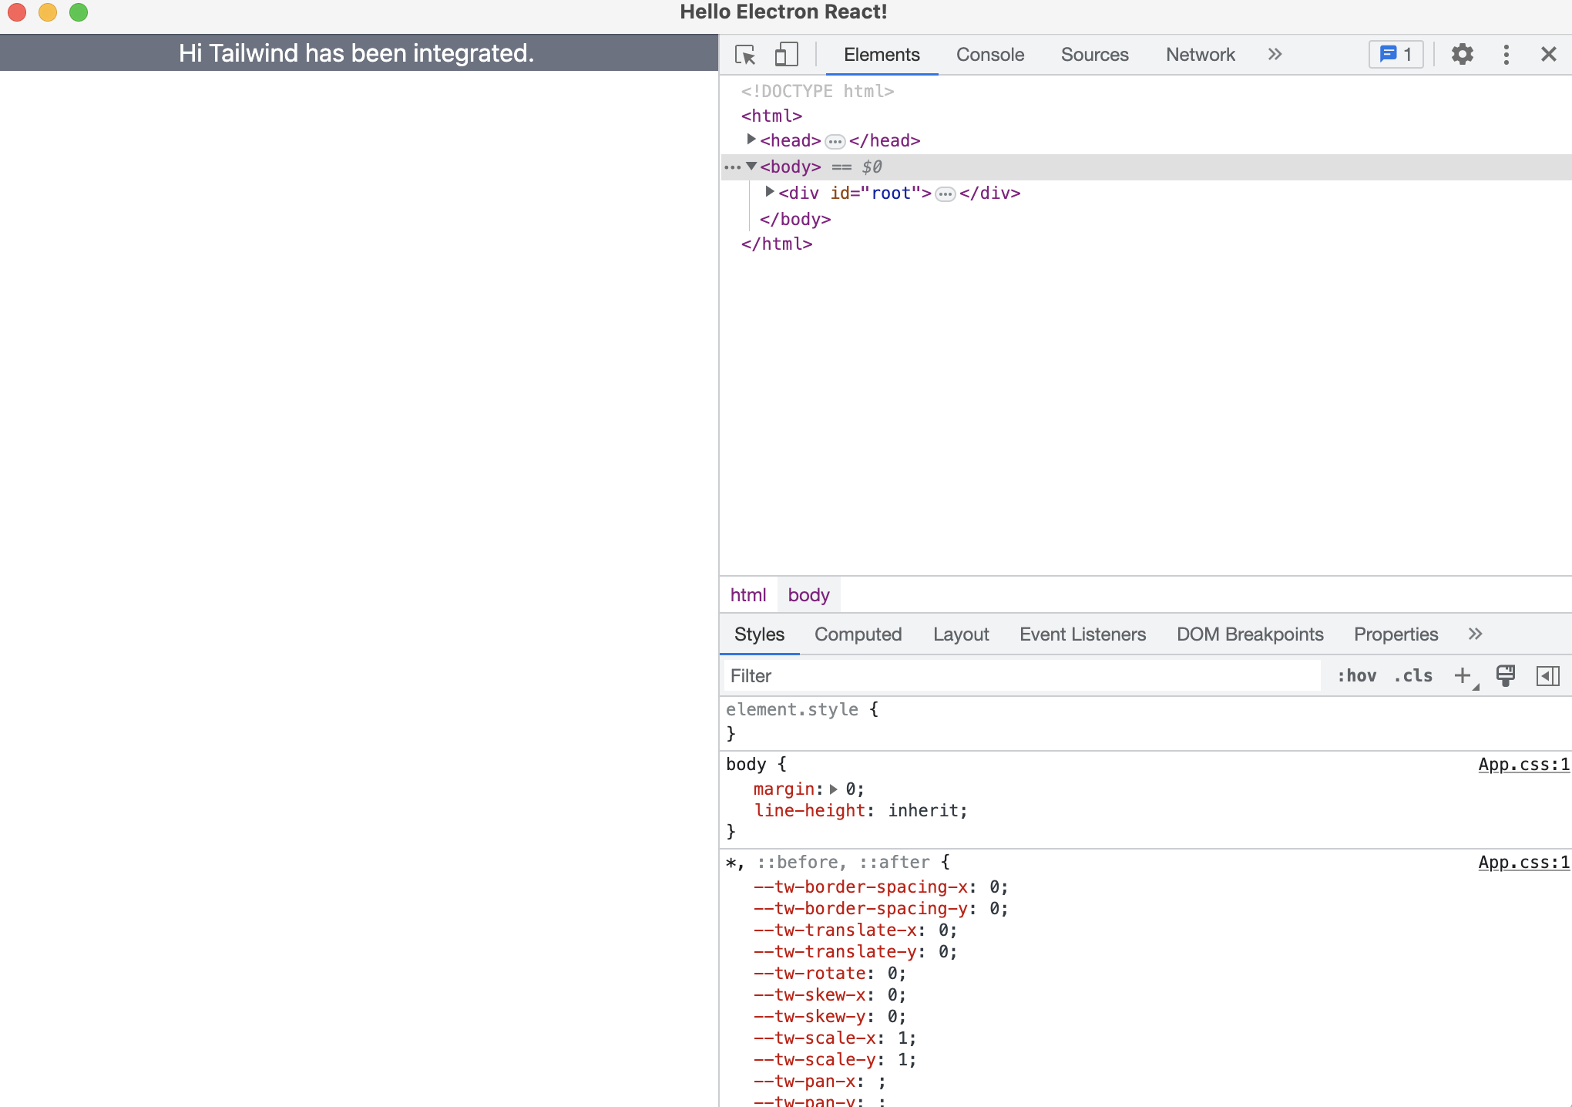This screenshot has height=1107, width=1572.
Task: Click the issues counter badge
Action: pyautogui.click(x=1396, y=55)
